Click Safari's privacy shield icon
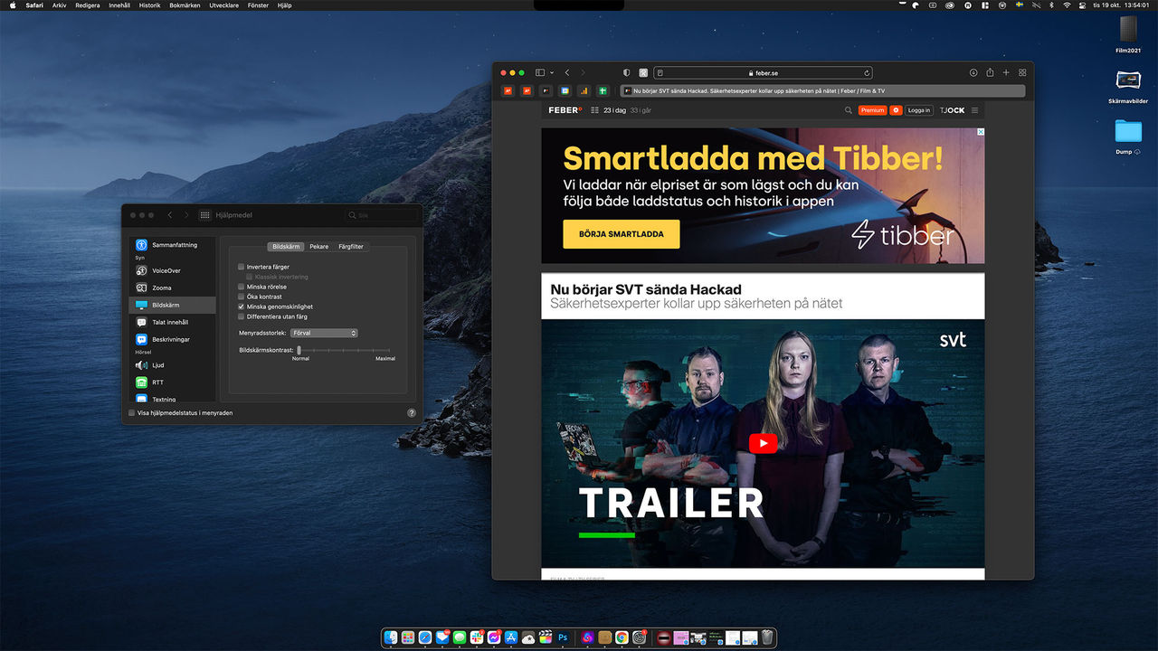1158x651 pixels. 627,72
